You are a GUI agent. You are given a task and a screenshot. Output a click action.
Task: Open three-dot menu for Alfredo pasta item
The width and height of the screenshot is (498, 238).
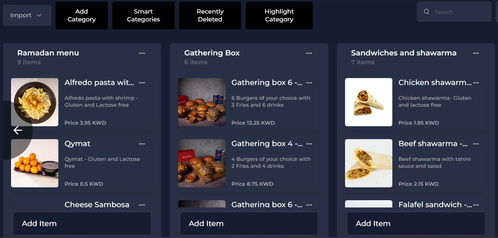point(142,83)
